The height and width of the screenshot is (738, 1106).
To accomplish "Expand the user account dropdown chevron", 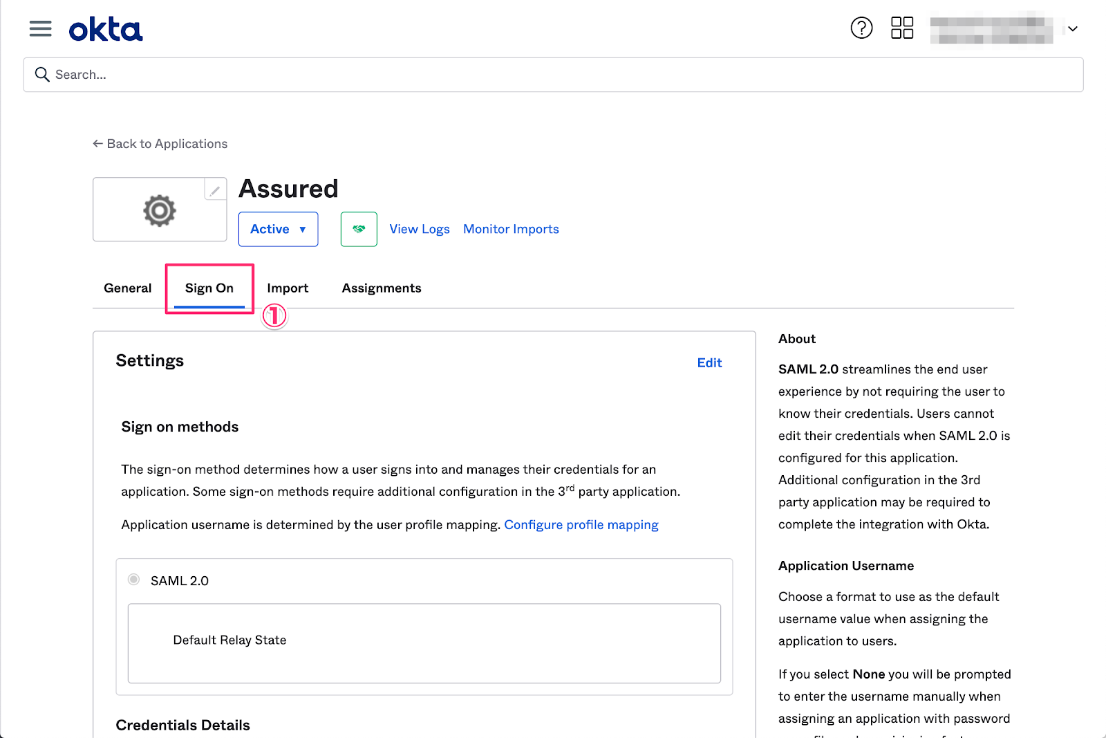I will point(1073,29).
